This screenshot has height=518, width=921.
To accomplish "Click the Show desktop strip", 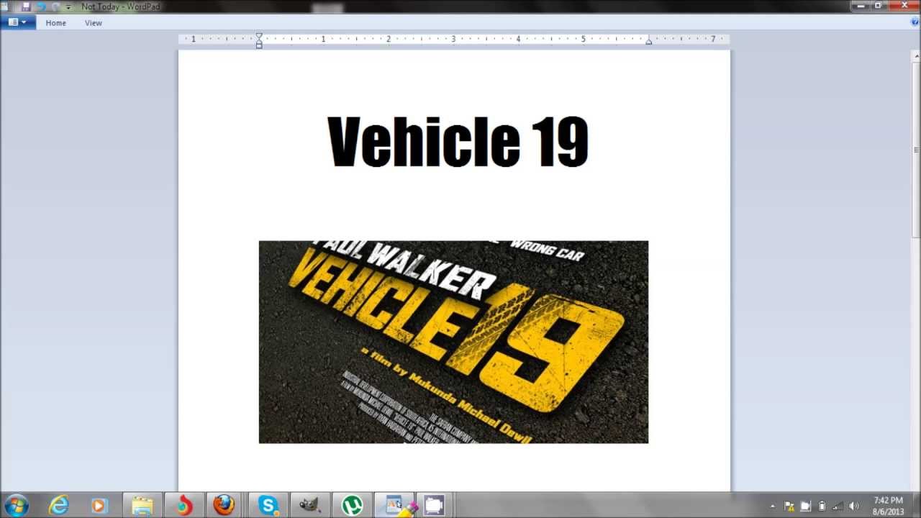I will (x=916, y=506).
